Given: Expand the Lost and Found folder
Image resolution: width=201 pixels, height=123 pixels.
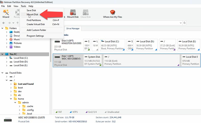Looking at the screenshot, I should pyautogui.click(x=11, y=84).
